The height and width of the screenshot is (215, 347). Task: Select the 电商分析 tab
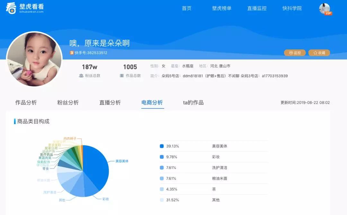(x=152, y=103)
